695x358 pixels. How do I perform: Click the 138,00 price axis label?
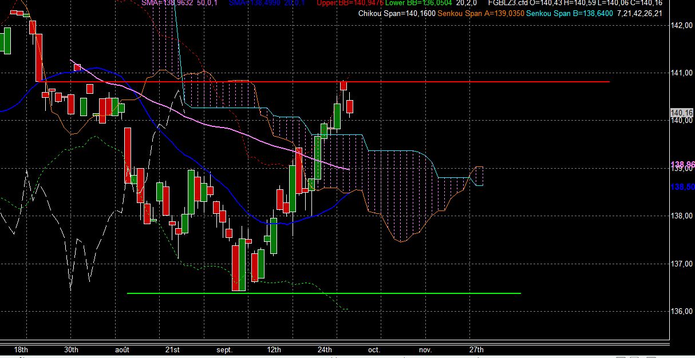click(682, 216)
